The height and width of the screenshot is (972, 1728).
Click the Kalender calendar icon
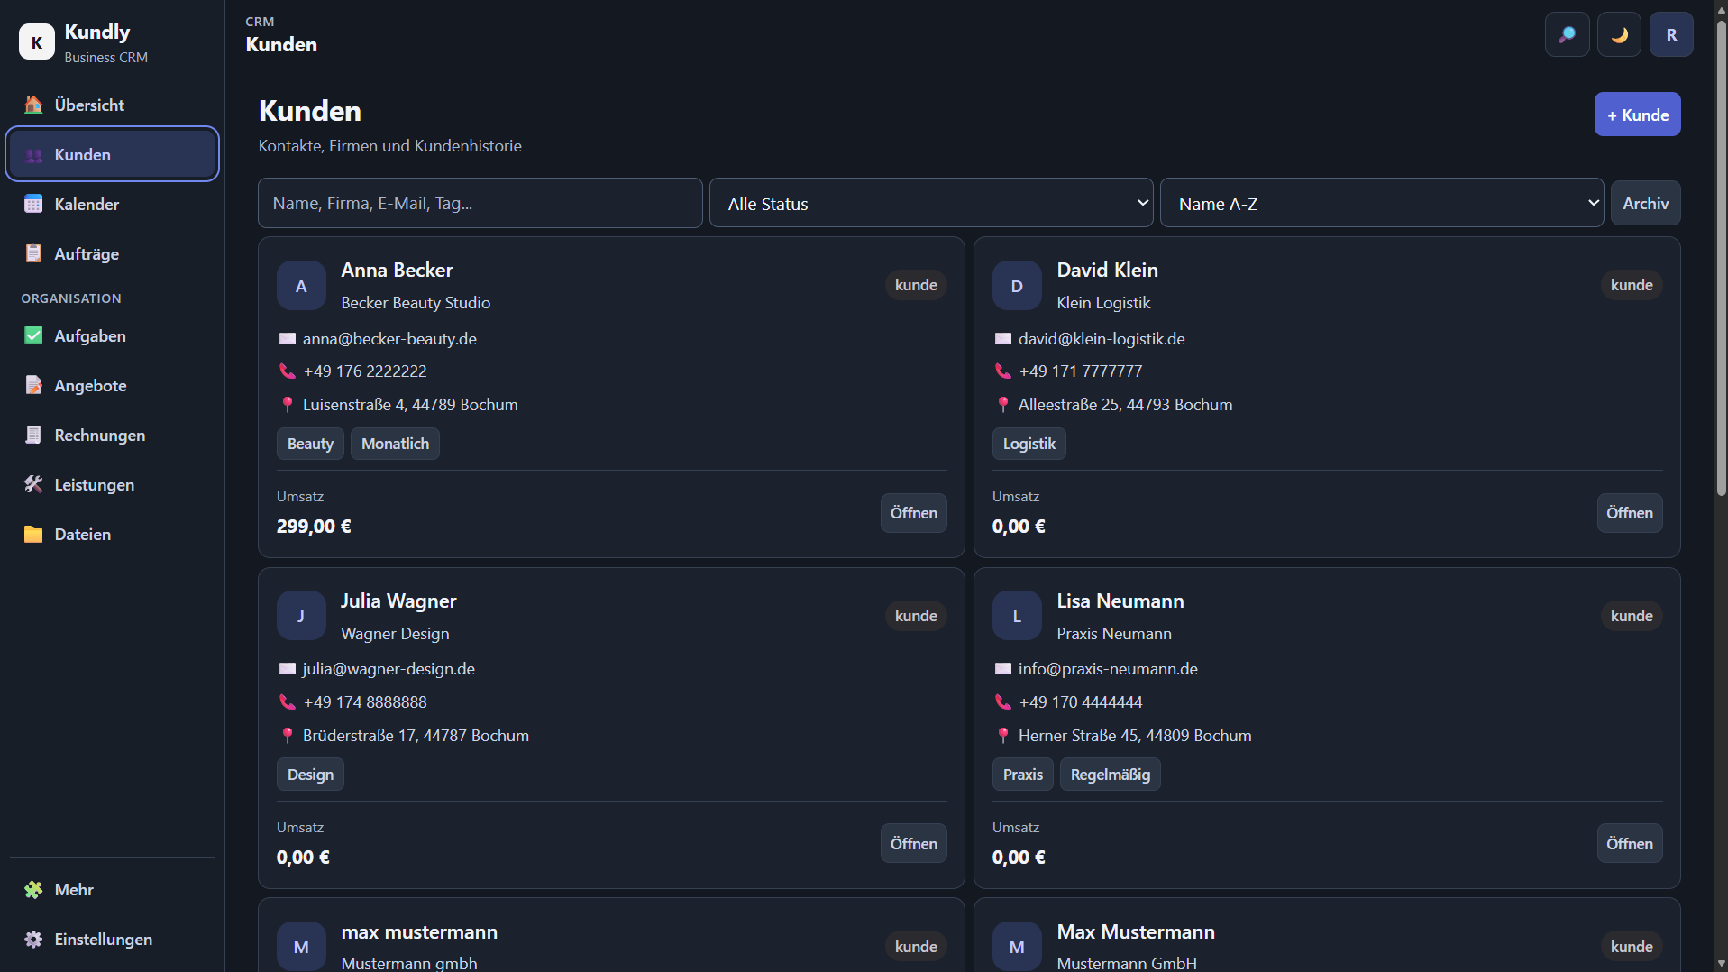[x=33, y=204]
